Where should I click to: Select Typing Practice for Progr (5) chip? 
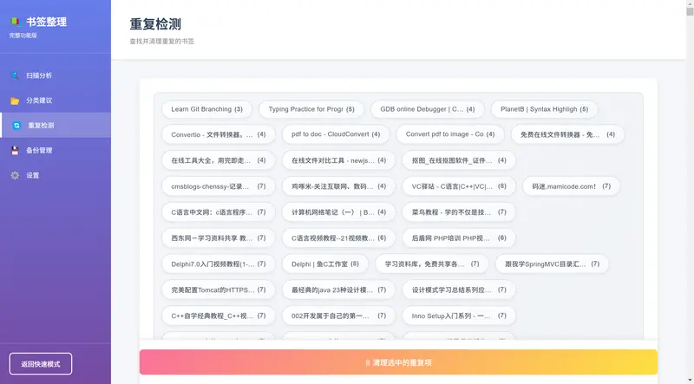coord(311,109)
